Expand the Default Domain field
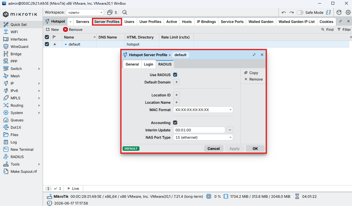Viewport: 352px width, 206px height. coord(177,82)
